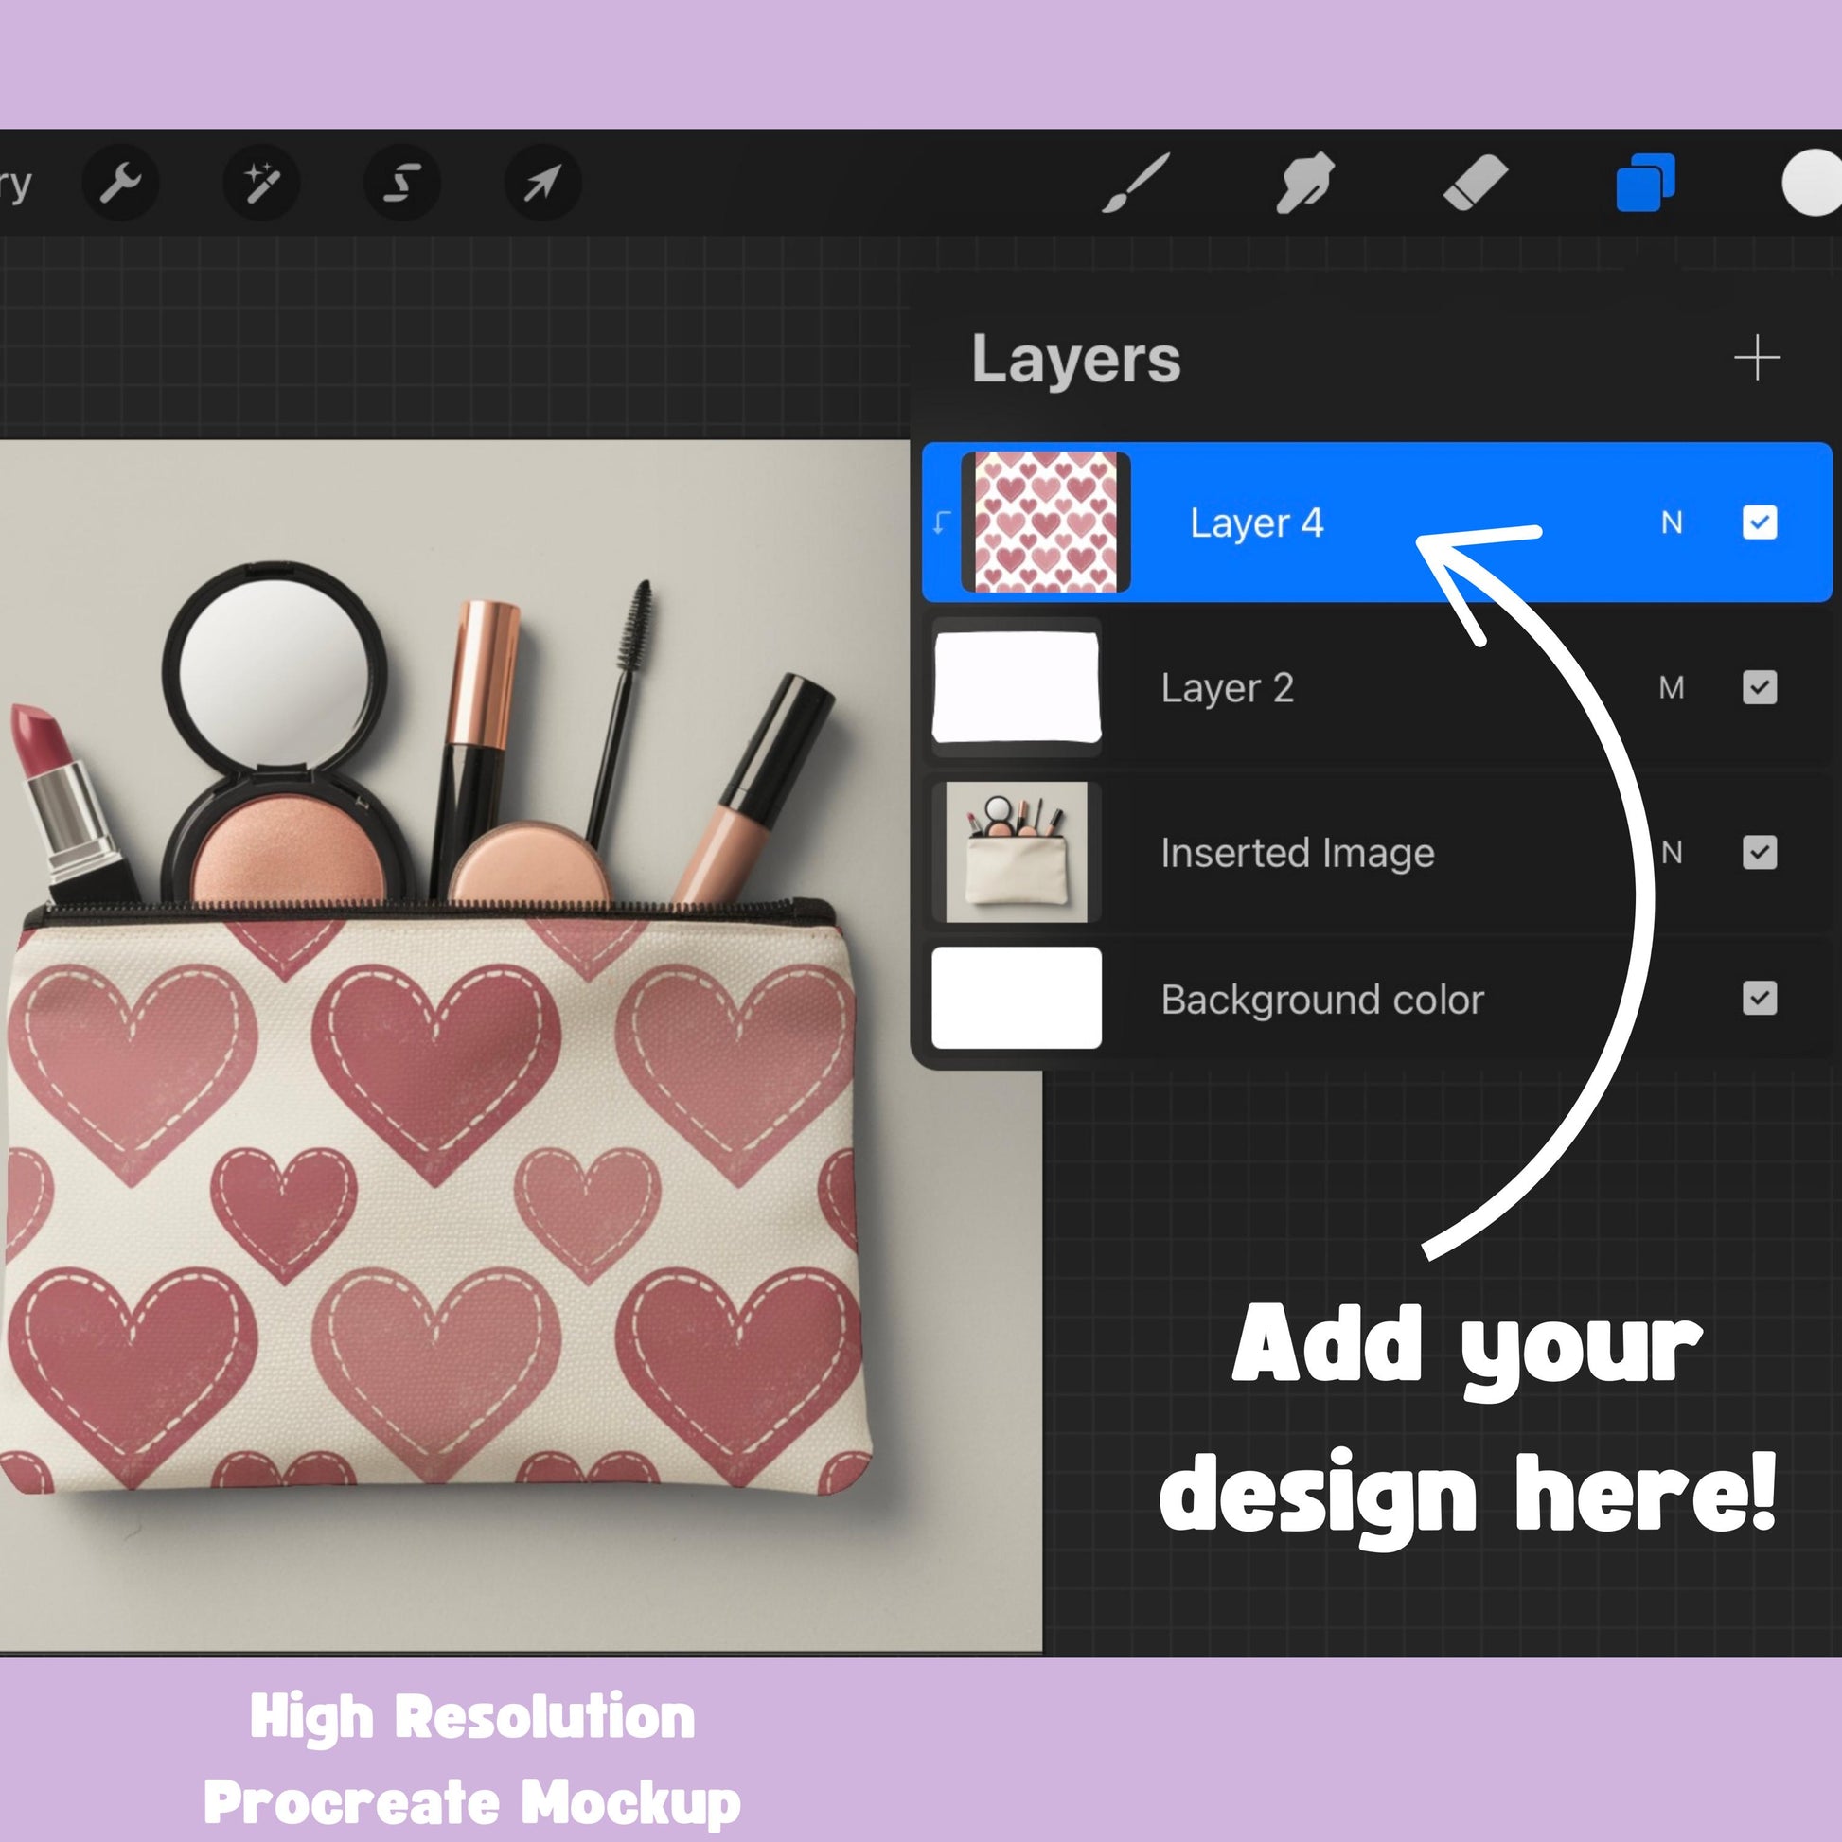
Task: Select the Inserted Image layer row
Action: pyautogui.click(x=1297, y=852)
